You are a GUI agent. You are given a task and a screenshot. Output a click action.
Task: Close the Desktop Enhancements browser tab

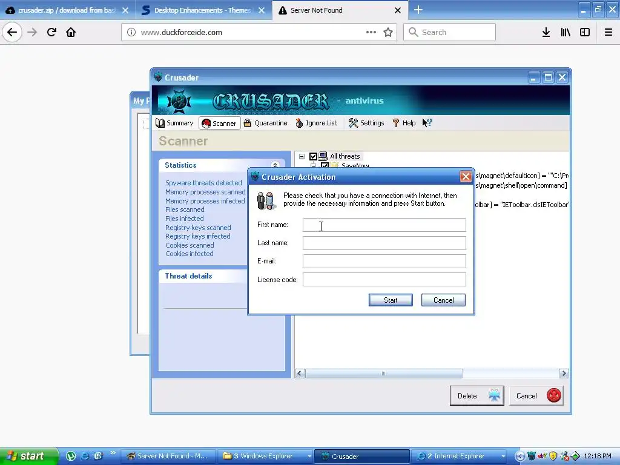(x=262, y=10)
